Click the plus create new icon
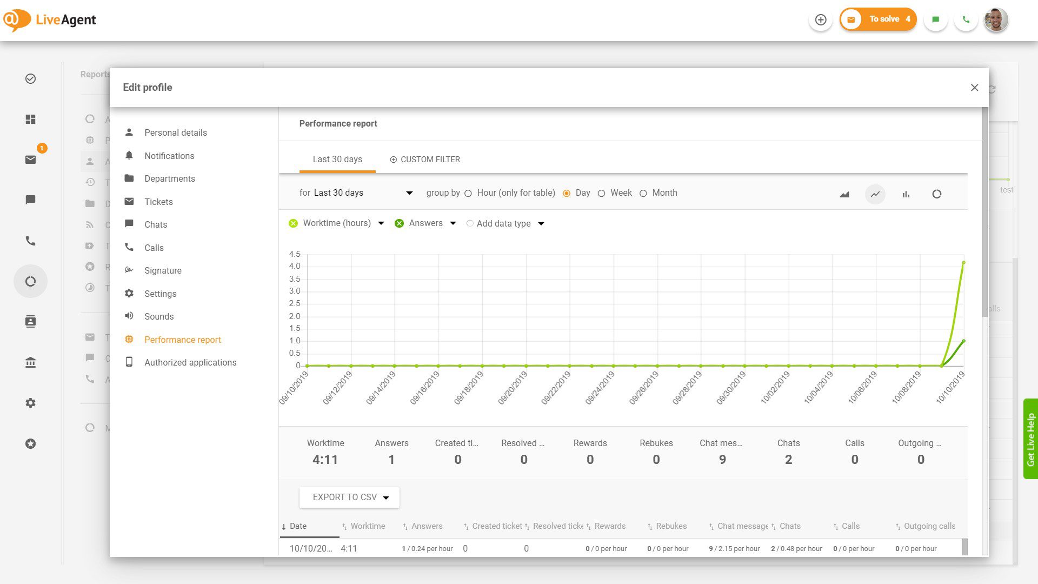Image resolution: width=1038 pixels, height=584 pixels. [821, 20]
